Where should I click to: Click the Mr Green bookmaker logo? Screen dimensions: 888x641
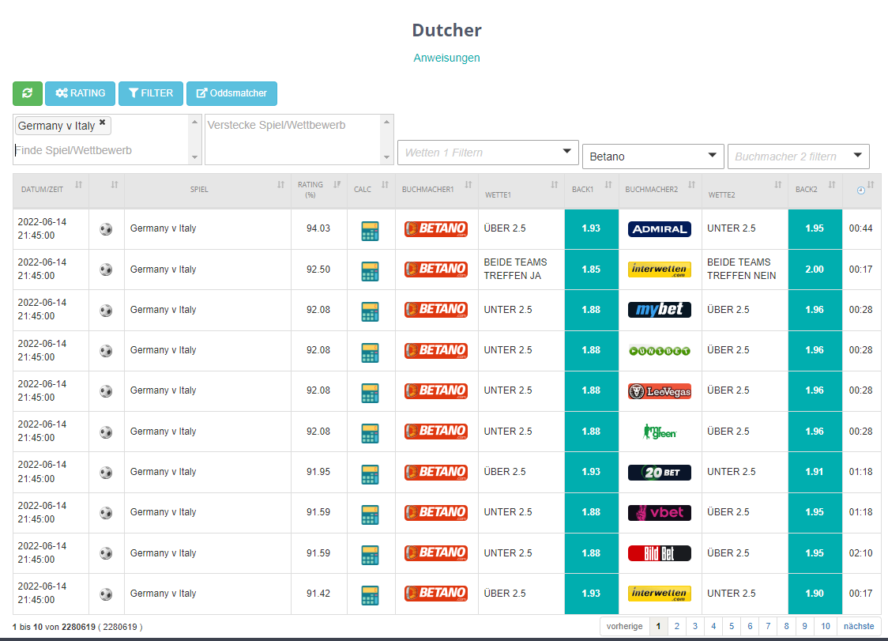pyautogui.click(x=659, y=432)
